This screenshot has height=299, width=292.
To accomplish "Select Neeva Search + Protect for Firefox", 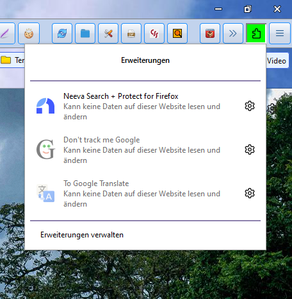I will 136,107.
